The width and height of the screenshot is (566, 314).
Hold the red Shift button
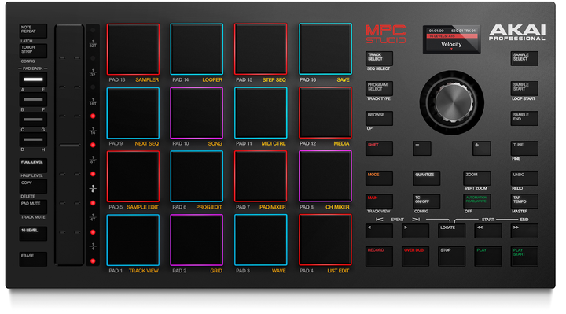[x=379, y=149]
